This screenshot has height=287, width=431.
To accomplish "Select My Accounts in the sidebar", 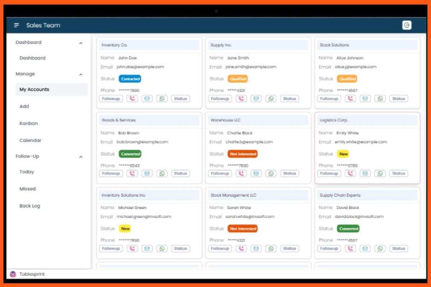I will click(x=51, y=90).
